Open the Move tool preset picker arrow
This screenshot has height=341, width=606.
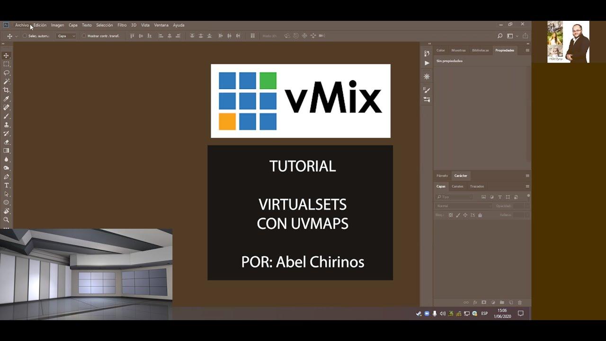(x=17, y=36)
